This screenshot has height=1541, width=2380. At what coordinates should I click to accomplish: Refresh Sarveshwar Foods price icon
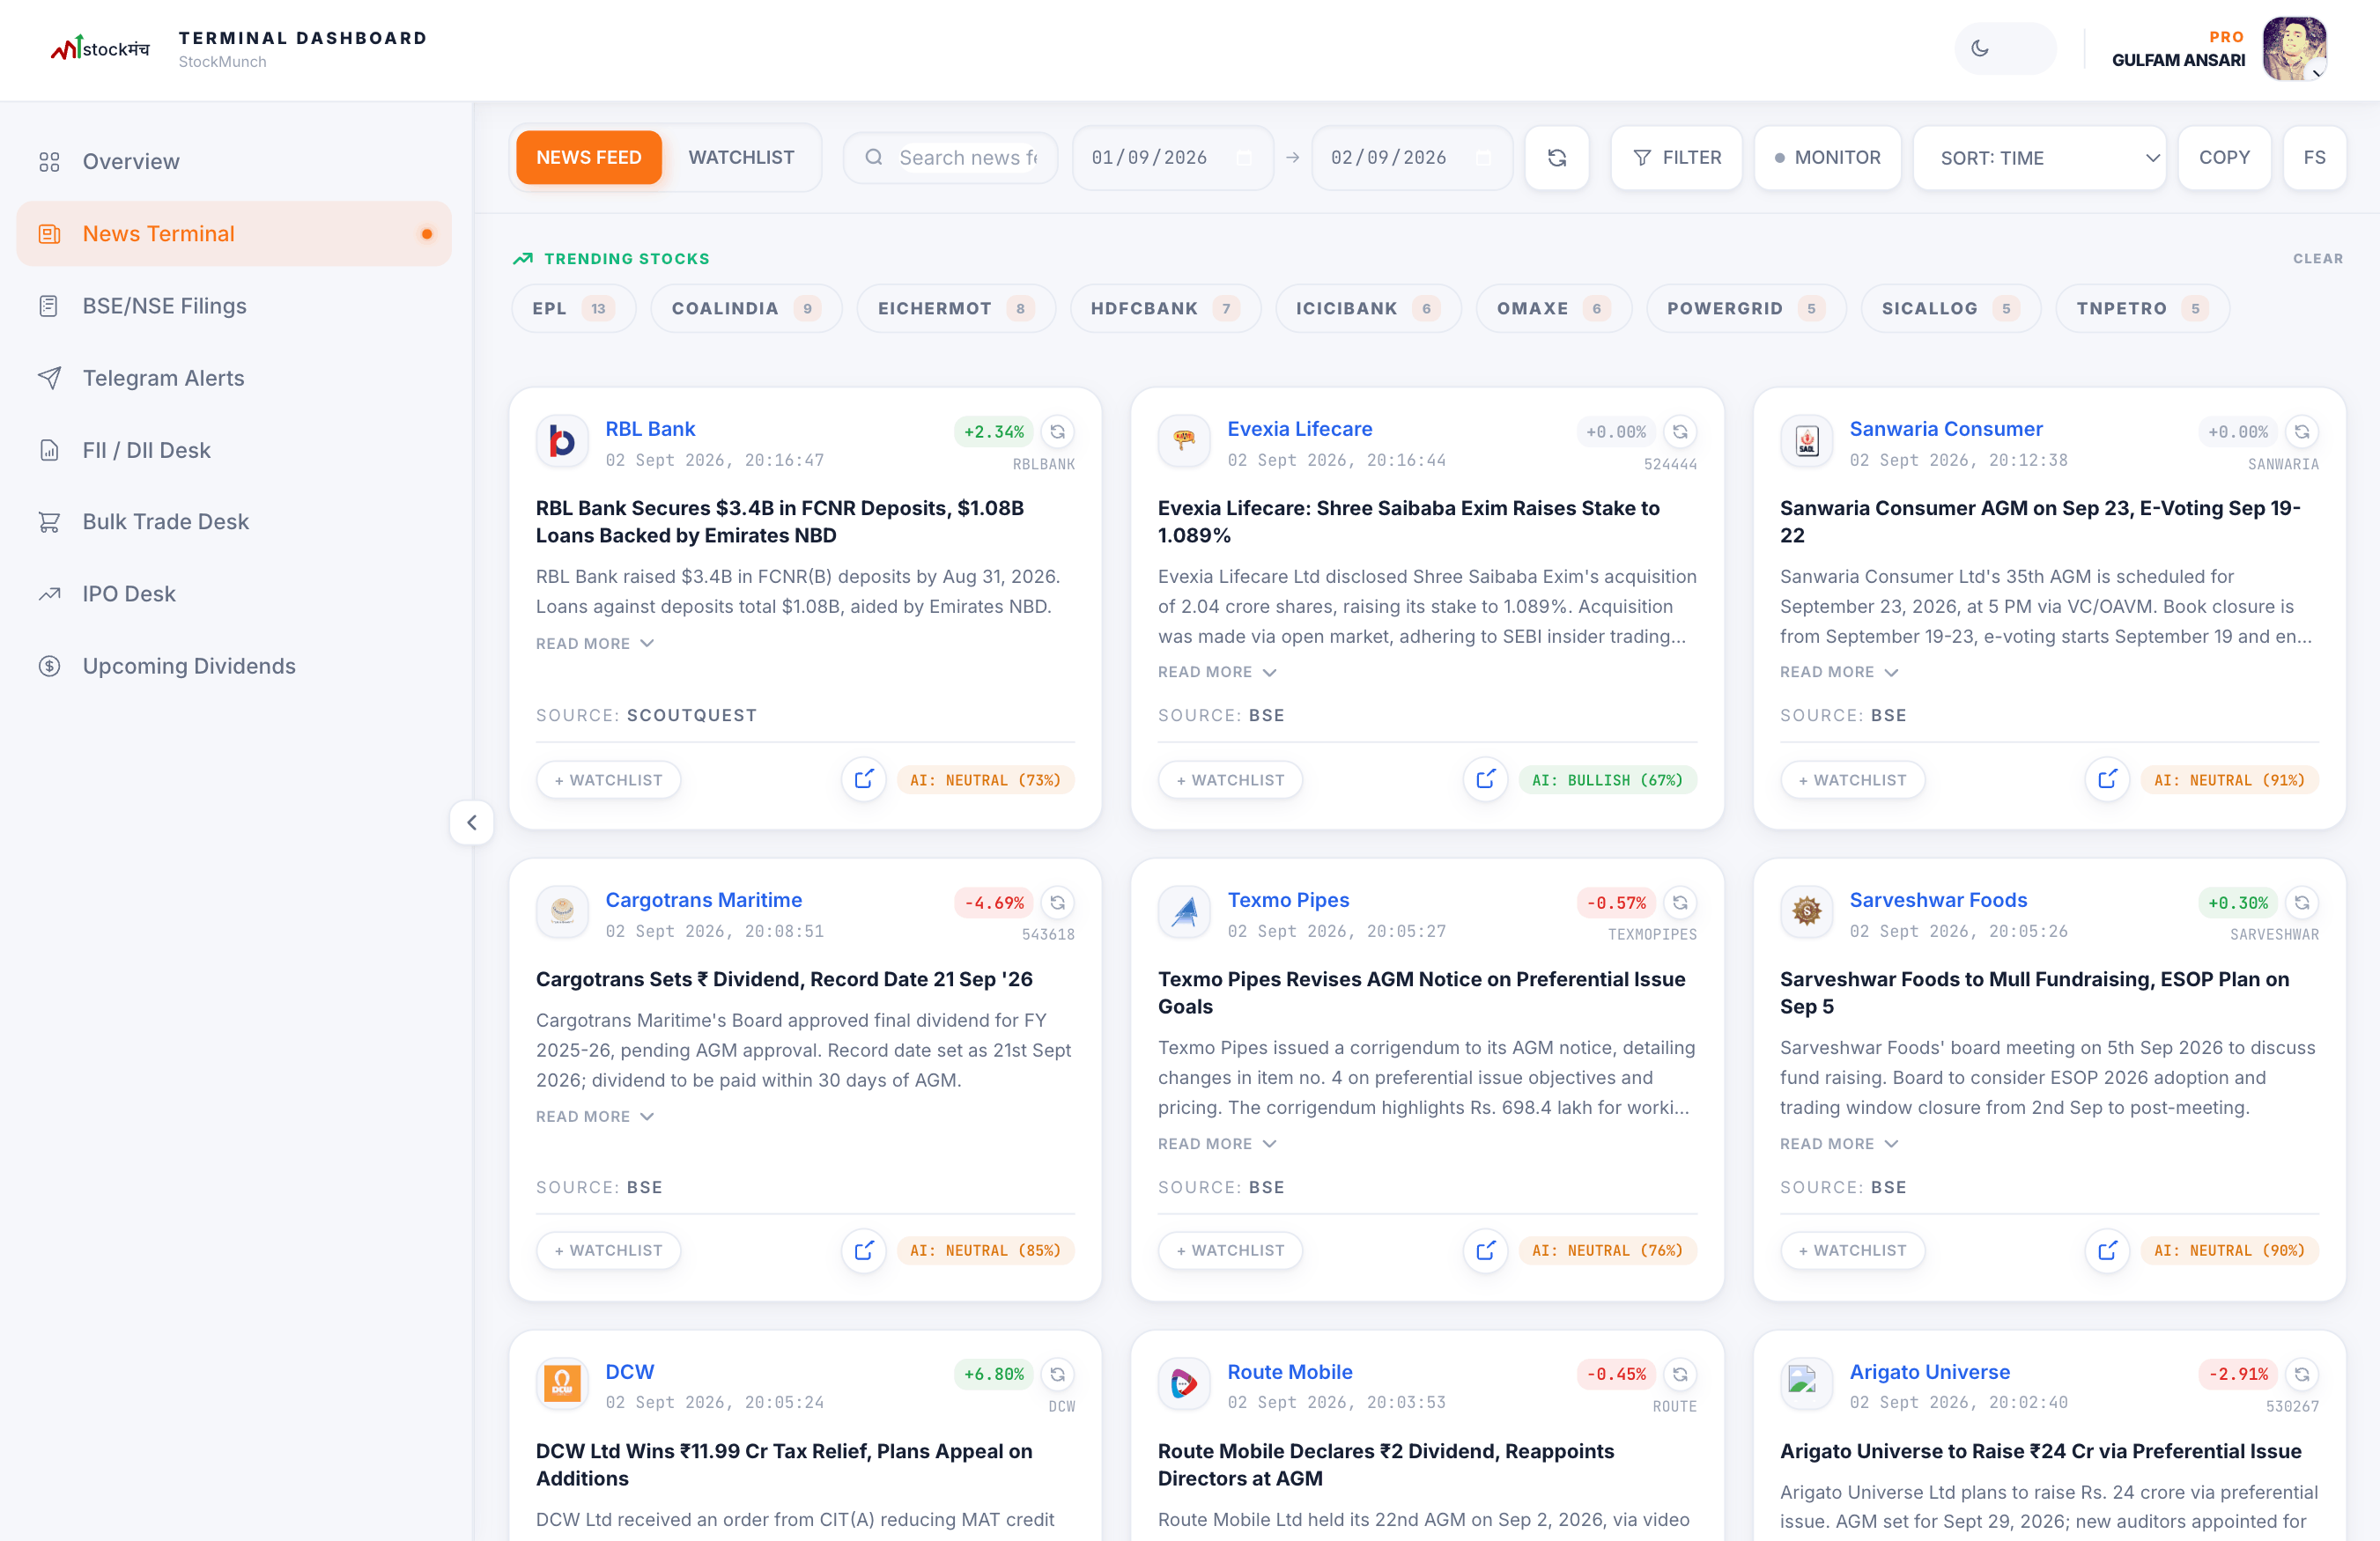click(x=2302, y=902)
